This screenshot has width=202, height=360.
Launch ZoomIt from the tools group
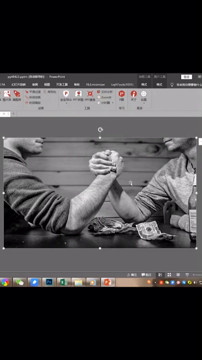[x=104, y=97]
